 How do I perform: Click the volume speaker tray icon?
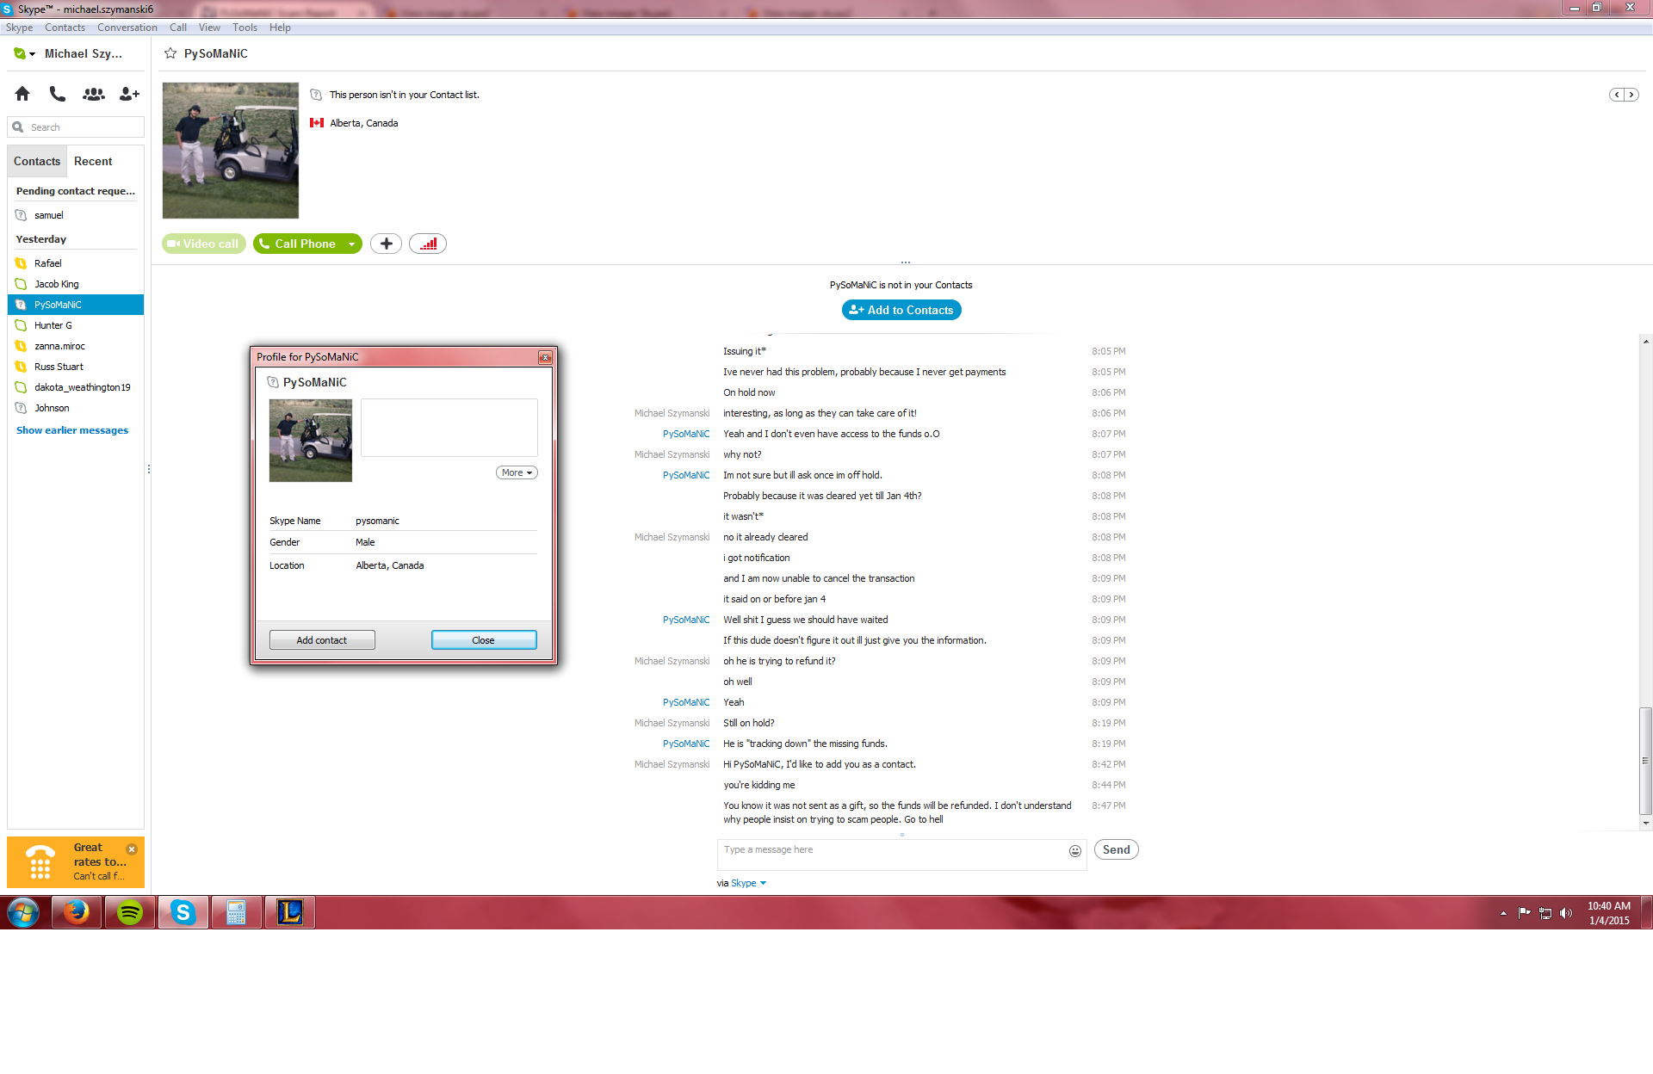(x=1566, y=914)
